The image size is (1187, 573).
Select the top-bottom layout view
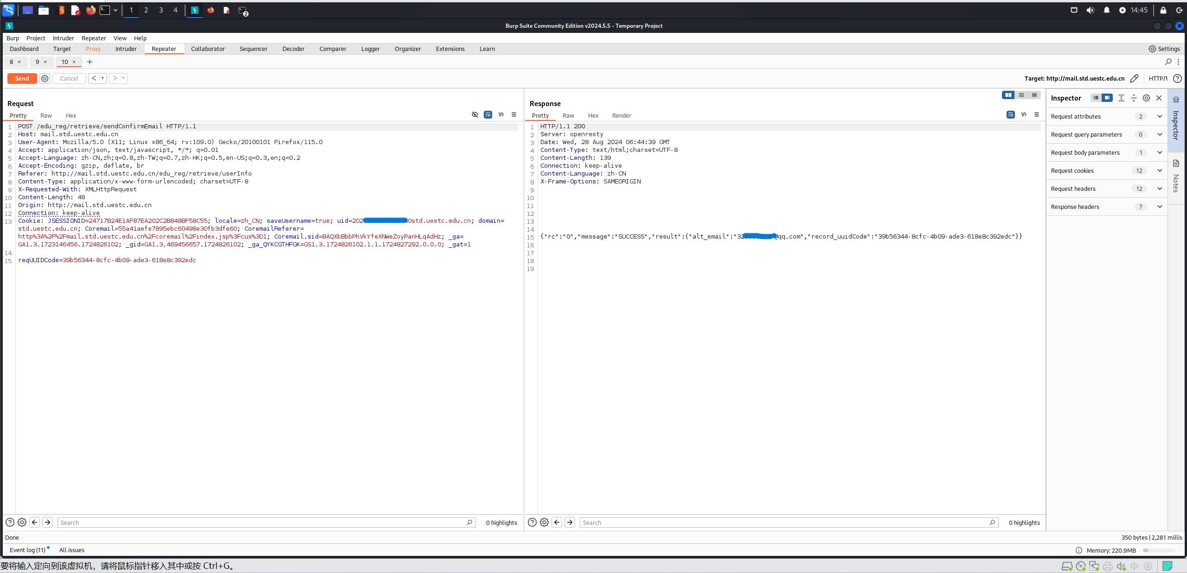click(1021, 95)
